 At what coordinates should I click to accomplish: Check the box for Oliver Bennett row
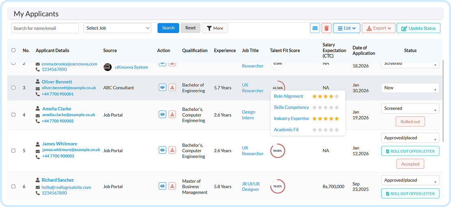click(13, 88)
